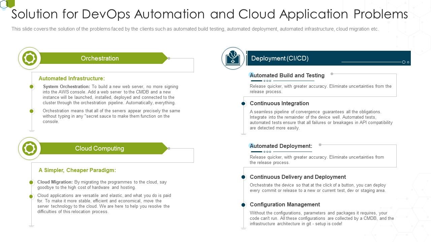Click the description under Automated Build and Testing
The width and height of the screenshot is (431, 242).
321,89
